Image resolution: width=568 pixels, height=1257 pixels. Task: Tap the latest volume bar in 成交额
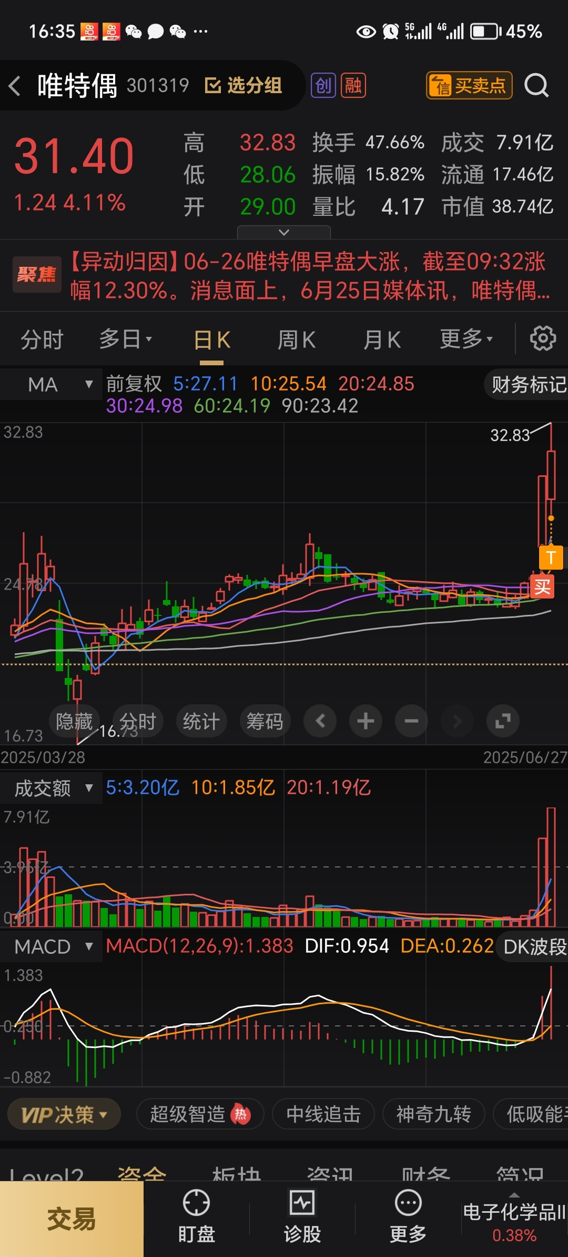[551, 866]
